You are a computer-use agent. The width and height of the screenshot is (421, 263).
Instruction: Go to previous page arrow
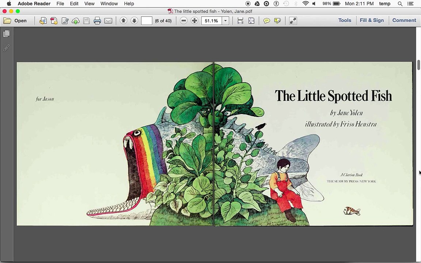click(124, 21)
